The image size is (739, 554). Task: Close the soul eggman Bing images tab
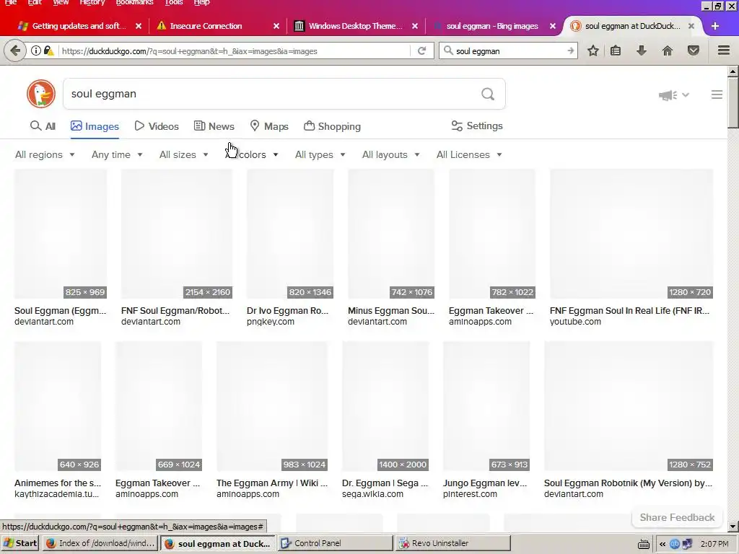point(553,26)
